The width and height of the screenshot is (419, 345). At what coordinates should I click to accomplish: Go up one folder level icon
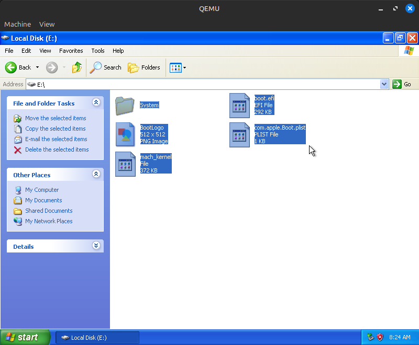77,67
